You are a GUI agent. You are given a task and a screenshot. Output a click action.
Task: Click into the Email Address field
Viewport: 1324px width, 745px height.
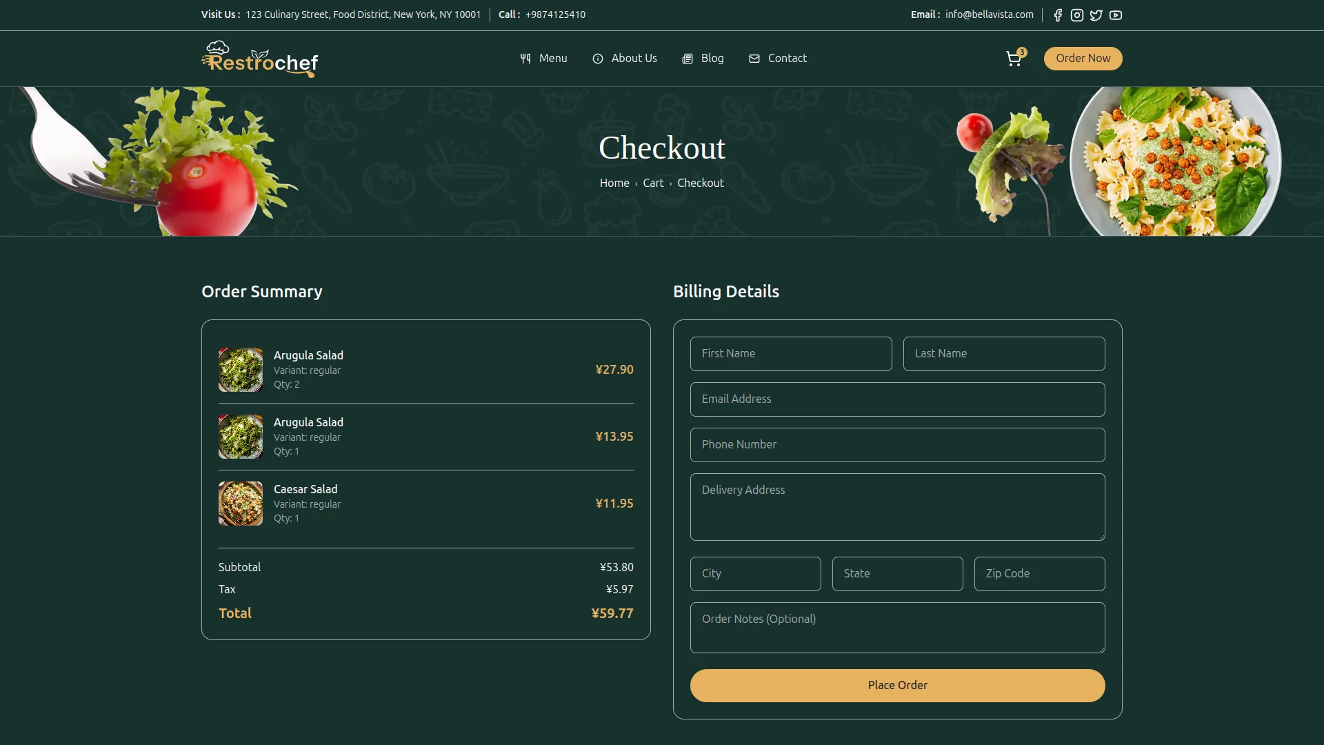coord(897,399)
